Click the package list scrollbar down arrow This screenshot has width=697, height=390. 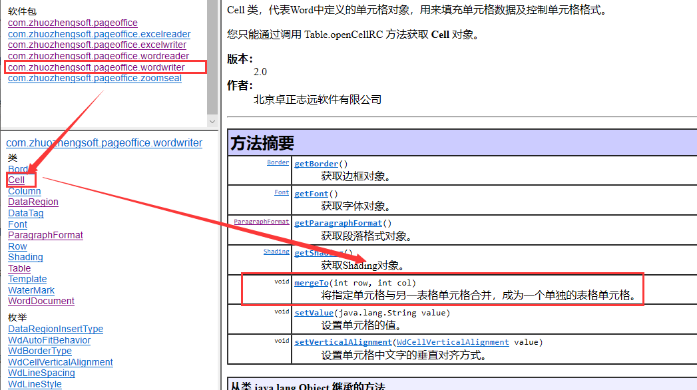212,122
